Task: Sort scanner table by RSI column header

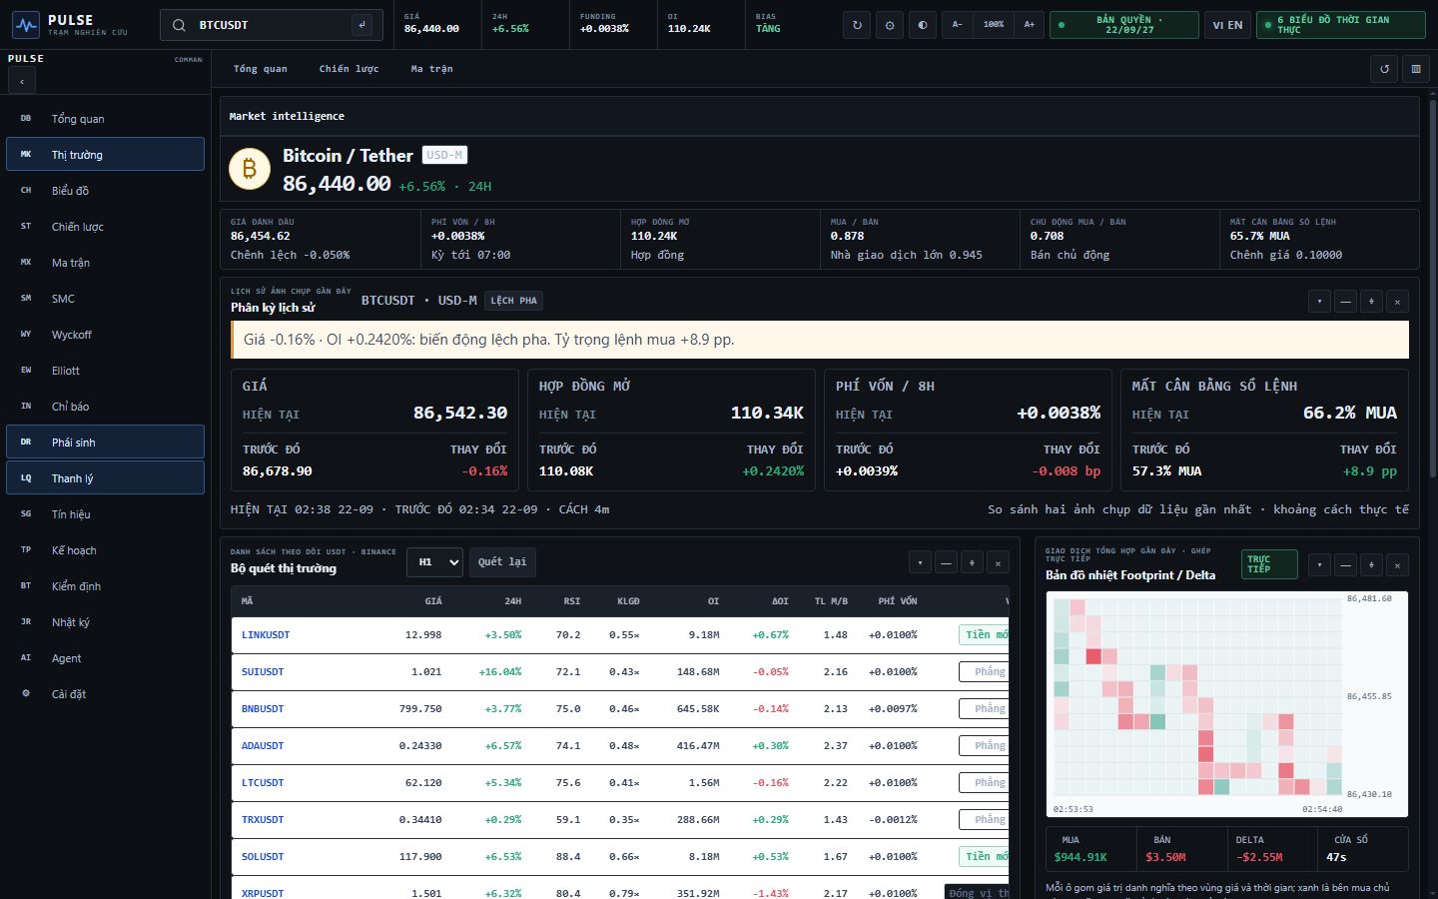Action: pos(571,601)
